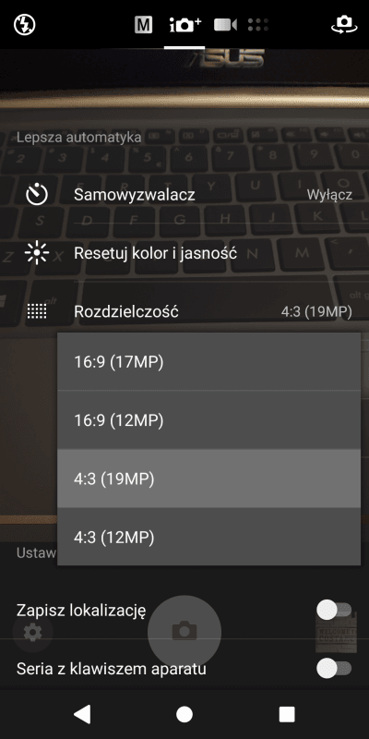The width and height of the screenshot is (369, 739).
Task: Choose 4:3 (12MP) resolution
Action: click(x=209, y=537)
